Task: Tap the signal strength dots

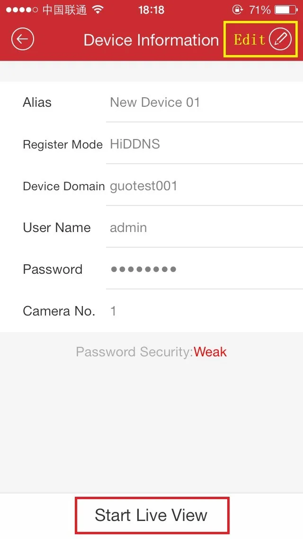Action: pyautogui.click(x=20, y=9)
